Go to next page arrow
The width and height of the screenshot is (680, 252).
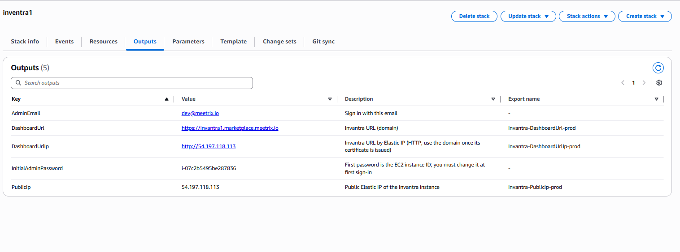pyautogui.click(x=644, y=83)
